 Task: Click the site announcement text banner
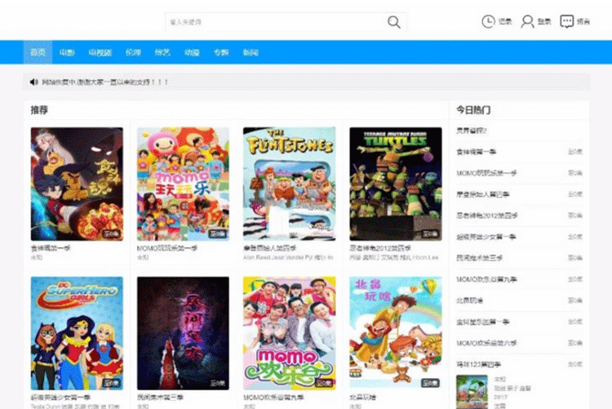click(x=104, y=82)
